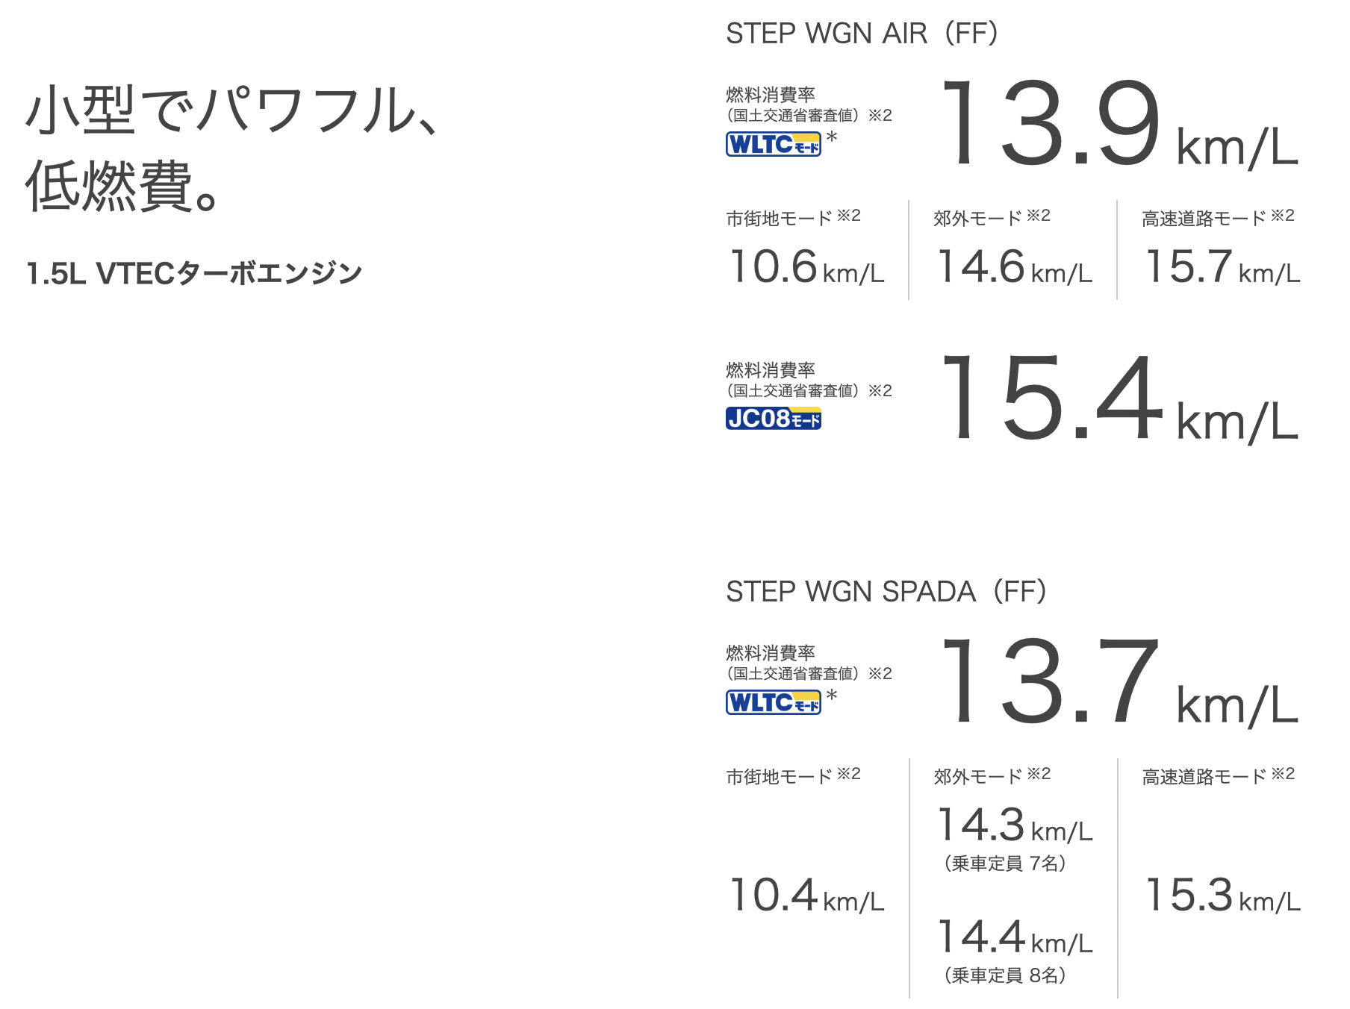Click the AIR 市街地モード label
The height and width of the screenshot is (1009, 1350).
pos(779,219)
